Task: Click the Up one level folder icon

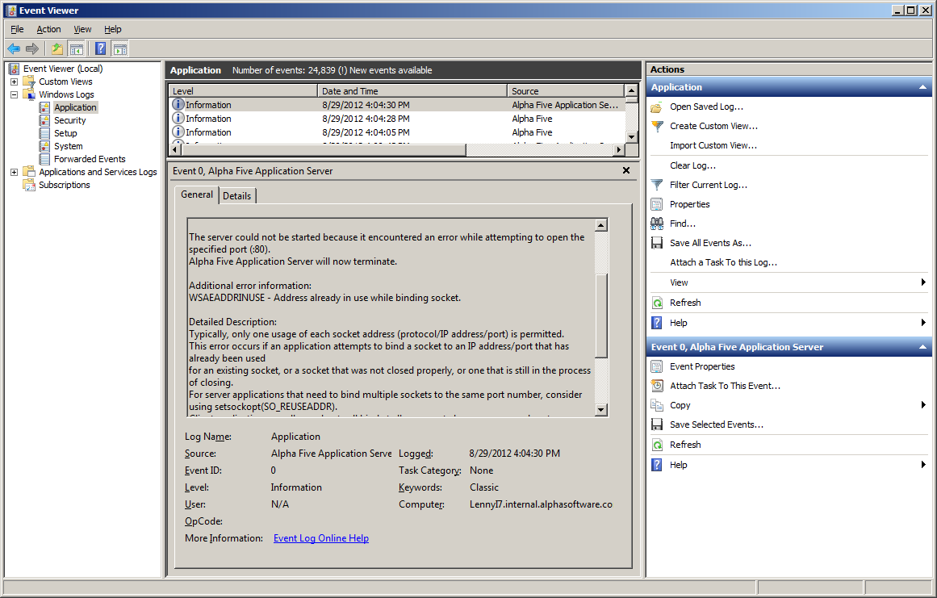Action: 57,49
